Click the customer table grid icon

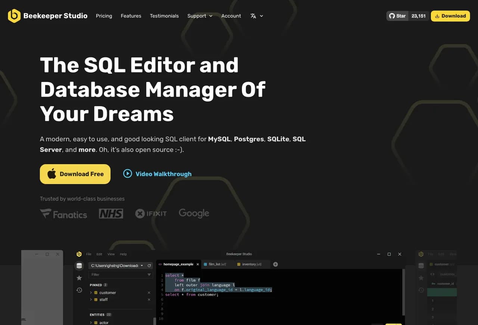tap(96, 293)
